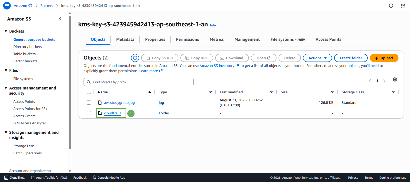The width and height of the screenshot is (410, 182).
Task: Click the Upload button
Action: pos(384,58)
